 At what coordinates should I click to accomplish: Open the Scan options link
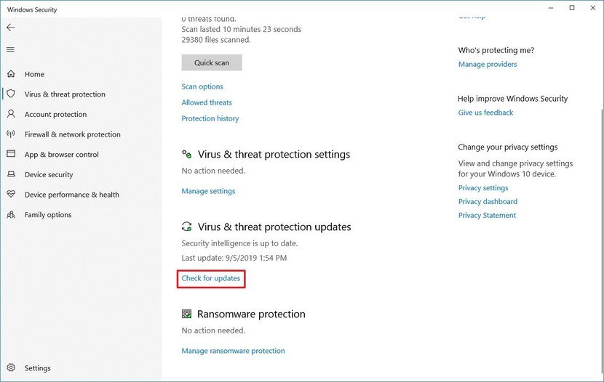coord(202,86)
